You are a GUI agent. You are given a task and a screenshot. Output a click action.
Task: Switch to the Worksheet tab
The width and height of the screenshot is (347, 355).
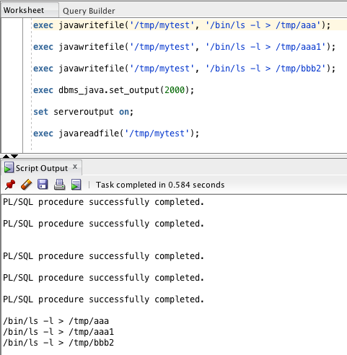tap(24, 10)
